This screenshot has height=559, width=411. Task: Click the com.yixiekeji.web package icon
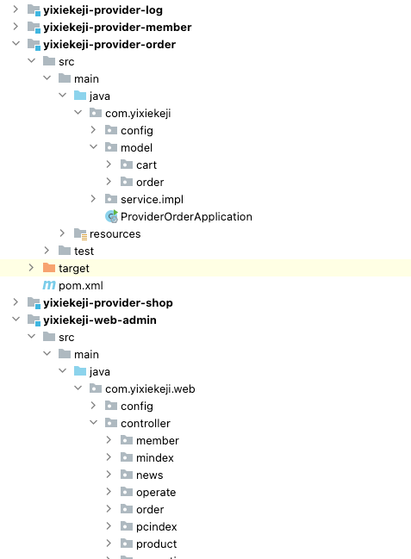pos(96,388)
